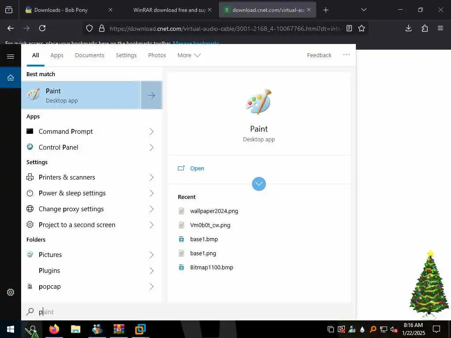Open Project to a second screen

77,224
